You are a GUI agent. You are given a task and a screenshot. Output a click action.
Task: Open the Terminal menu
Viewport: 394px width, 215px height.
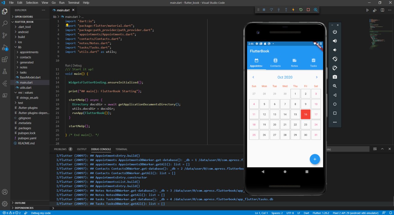(x=74, y=3)
